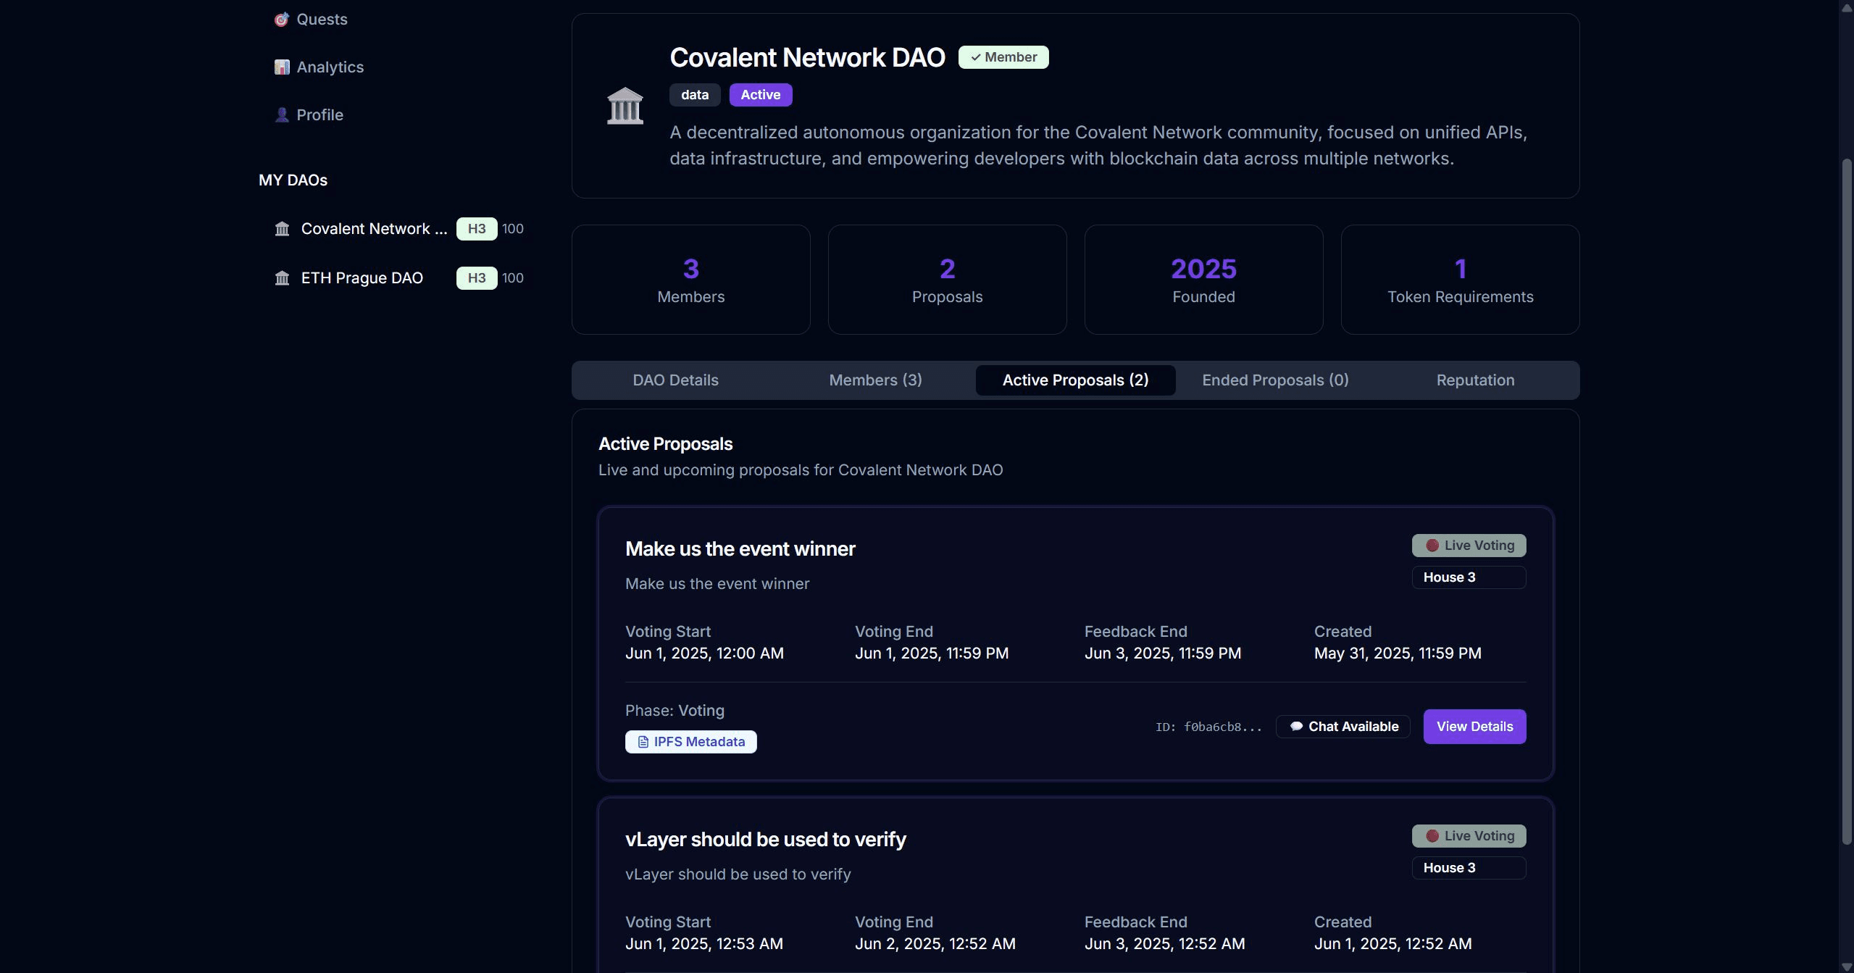Click the Covalent Network bank icon in sidebar
The width and height of the screenshot is (1854, 973).
pos(282,229)
